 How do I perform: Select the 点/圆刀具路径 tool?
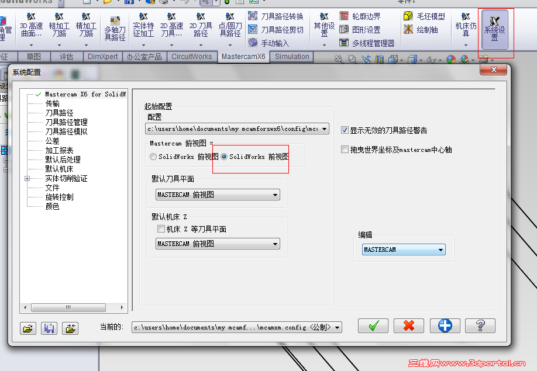(230, 25)
